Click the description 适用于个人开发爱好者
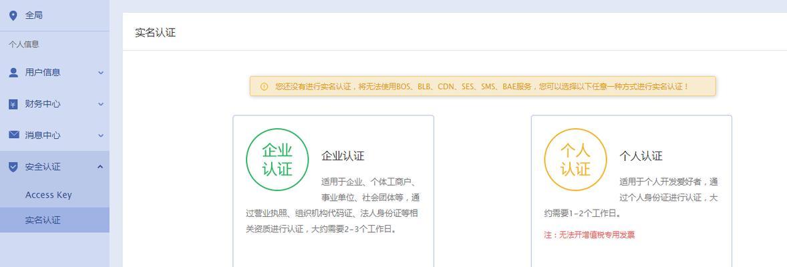The image size is (787, 267). (631, 197)
